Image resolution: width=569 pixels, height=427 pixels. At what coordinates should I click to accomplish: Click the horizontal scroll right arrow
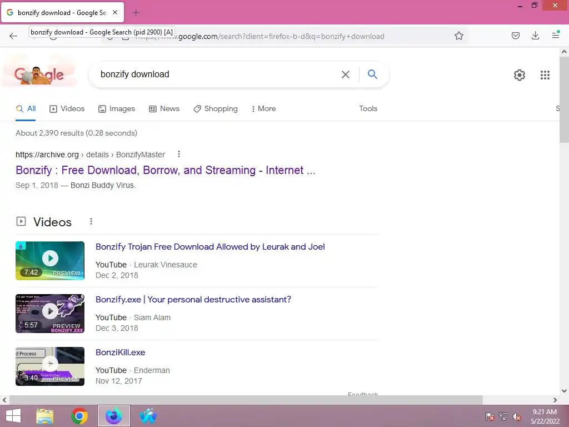[555, 400]
